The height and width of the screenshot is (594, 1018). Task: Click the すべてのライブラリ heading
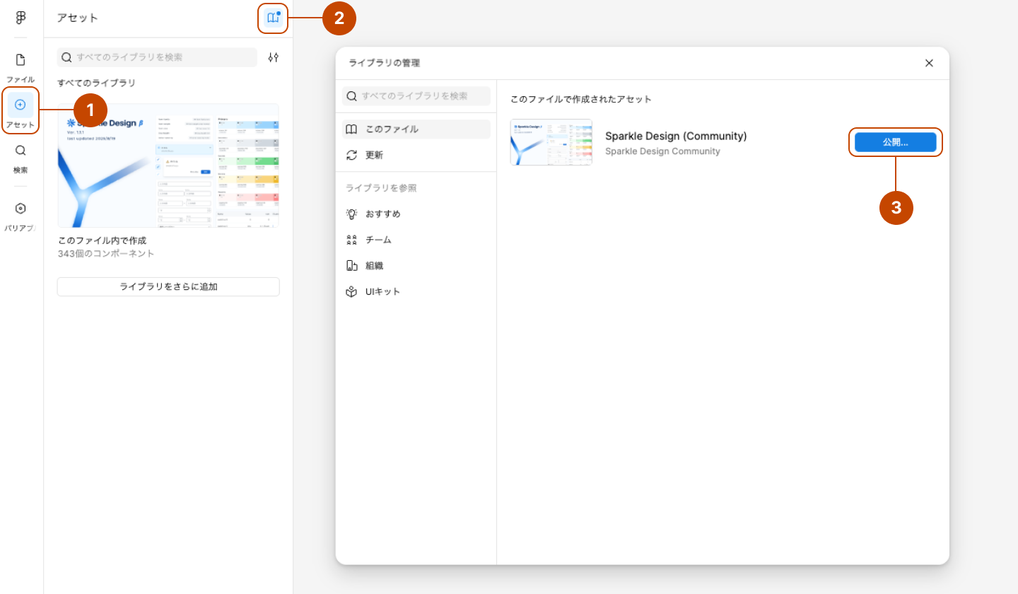point(96,83)
